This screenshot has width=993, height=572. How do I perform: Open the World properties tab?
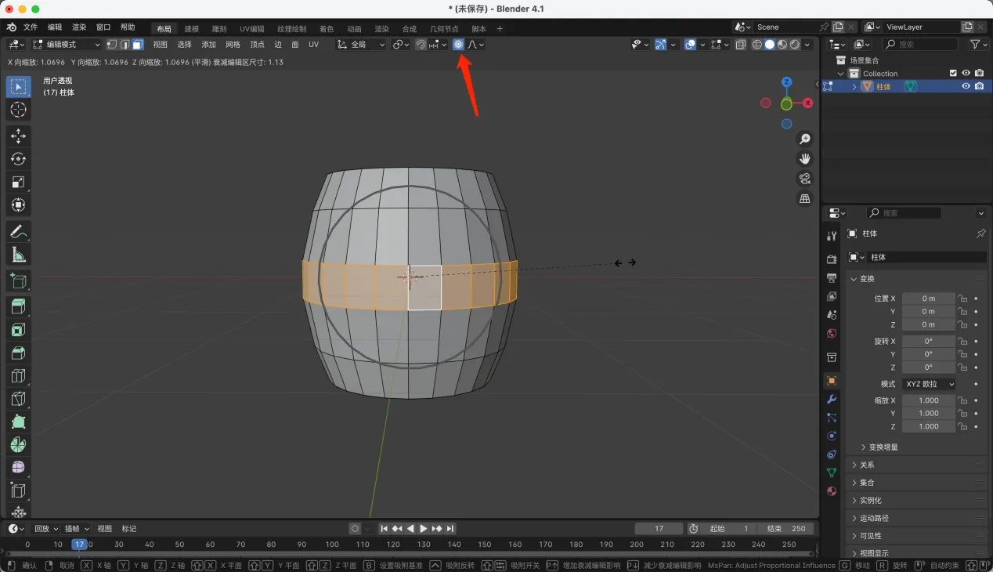tap(832, 333)
